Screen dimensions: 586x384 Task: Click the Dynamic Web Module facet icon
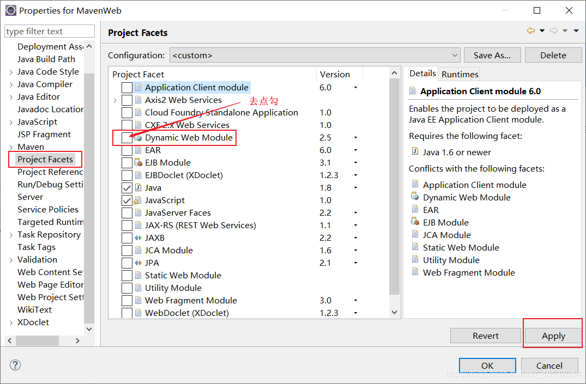click(138, 138)
